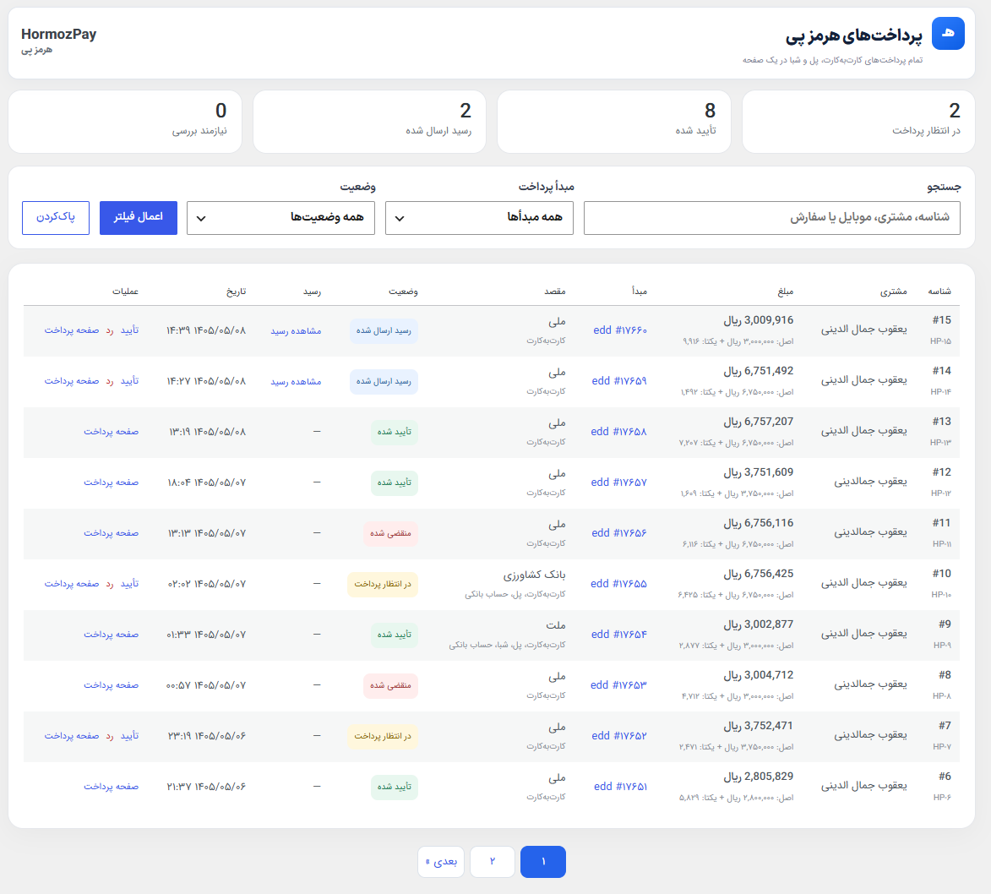Open source order link edd #۱۷۶۵۸
This screenshot has height=894, width=991.
[x=618, y=431]
